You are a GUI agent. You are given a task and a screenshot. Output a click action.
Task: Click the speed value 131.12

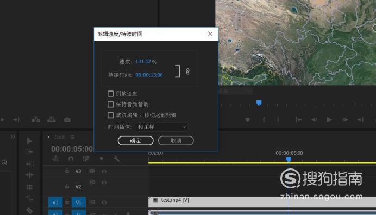coord(143,61)
